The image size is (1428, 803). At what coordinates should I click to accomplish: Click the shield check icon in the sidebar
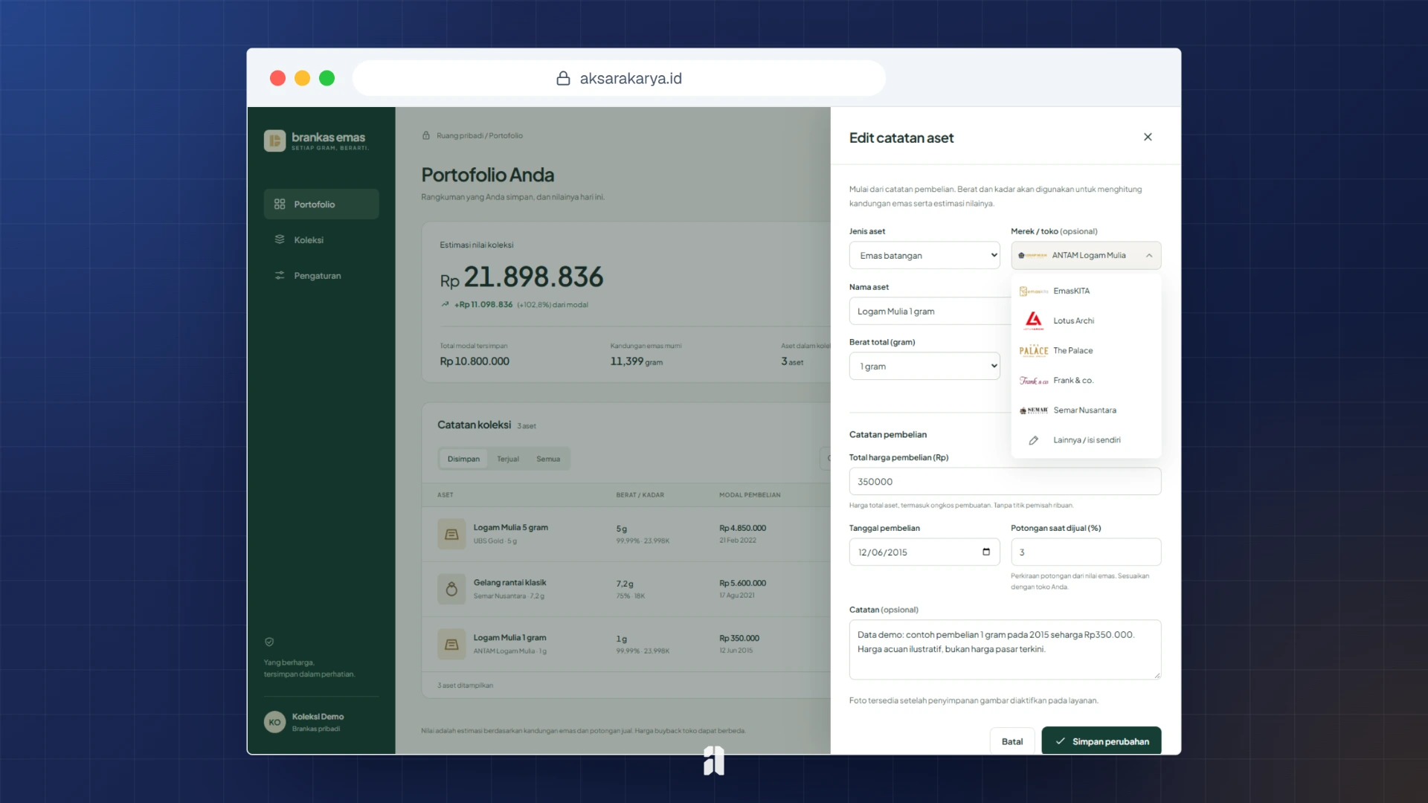(x=269, y=642)
